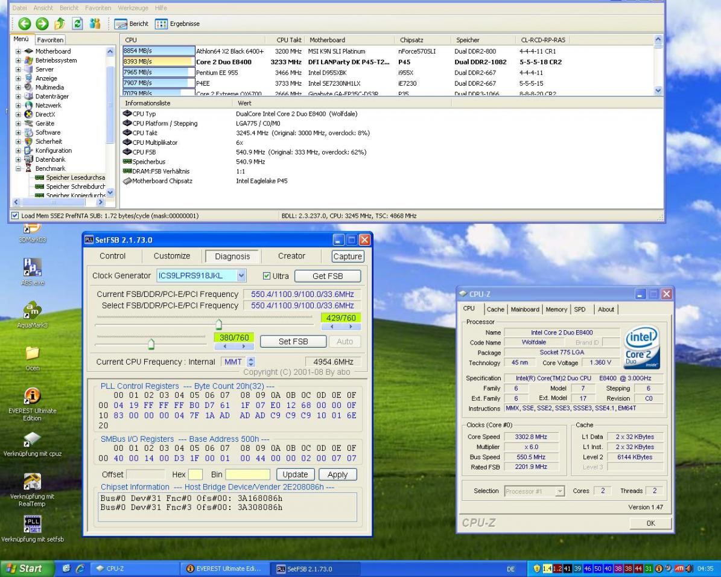Click the Apply button in SetFSB

coord(337,474)
